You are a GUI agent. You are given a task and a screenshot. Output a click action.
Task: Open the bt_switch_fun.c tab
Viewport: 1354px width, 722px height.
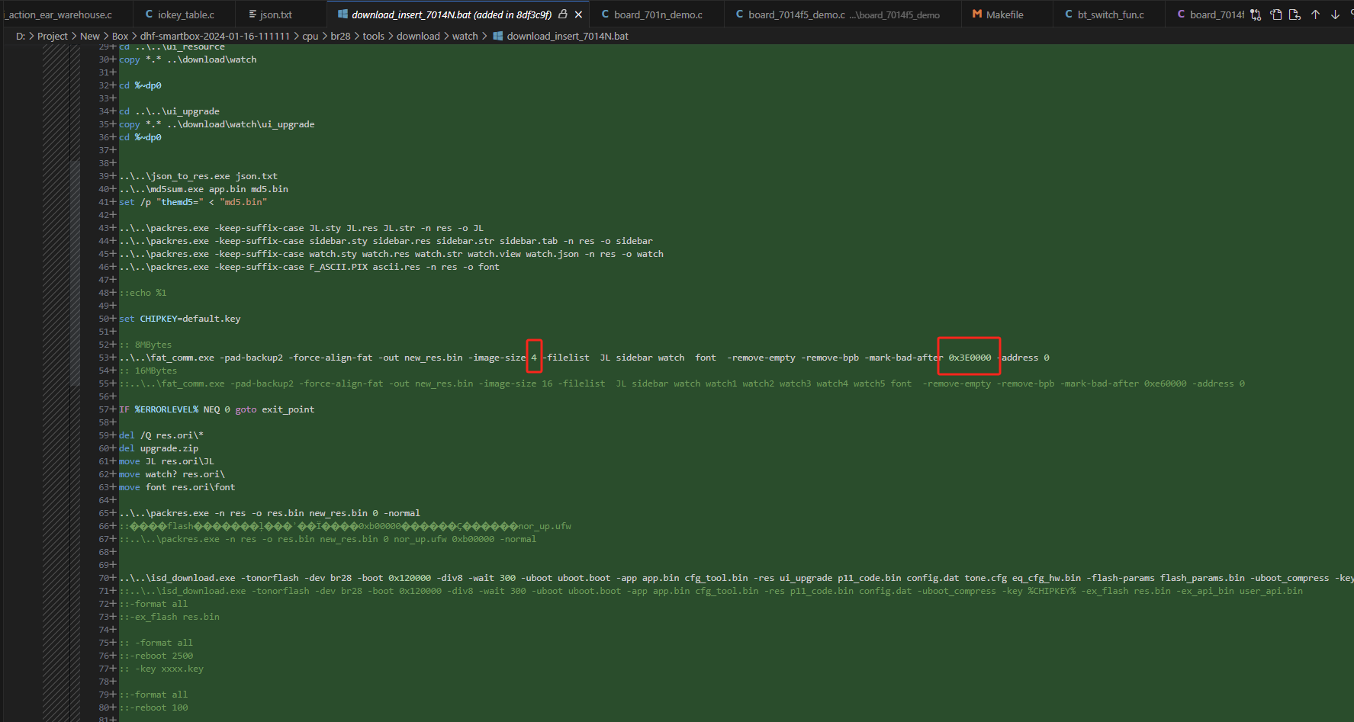(1110, 14)
